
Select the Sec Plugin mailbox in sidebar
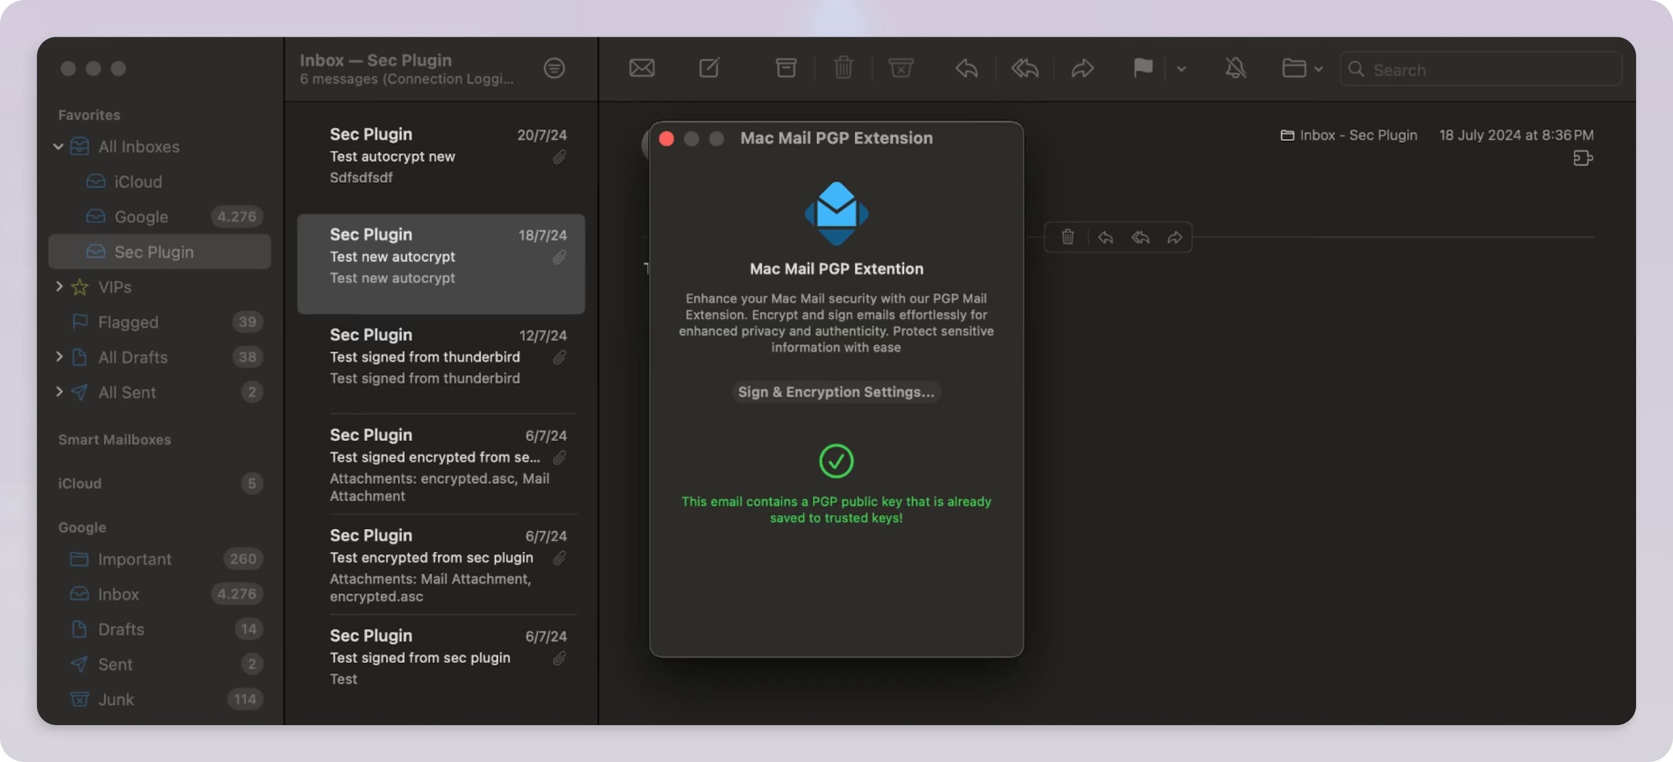point(154,252)
